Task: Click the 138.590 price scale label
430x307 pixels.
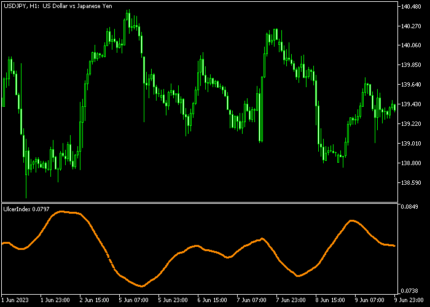Action: (x=411, y=182)
